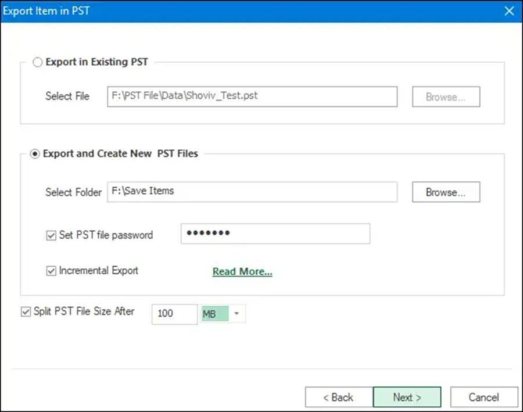Open the Read More link

242,271
